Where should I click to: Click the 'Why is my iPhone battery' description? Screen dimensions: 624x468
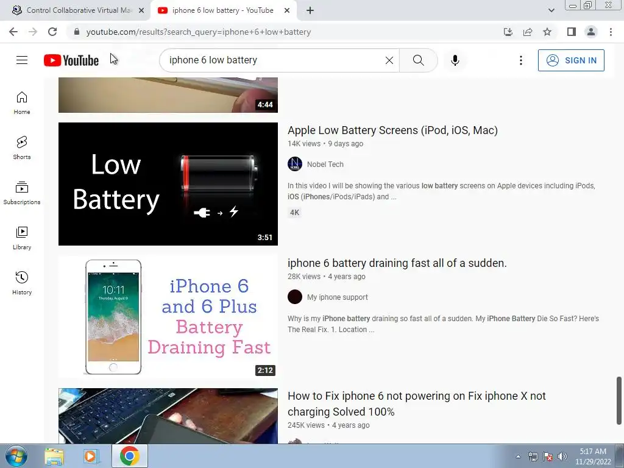pyautogui.click(x=444, y=324)
